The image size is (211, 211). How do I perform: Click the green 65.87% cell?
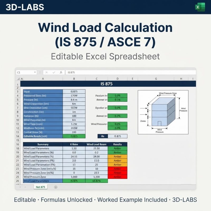[x=97, y=181]
